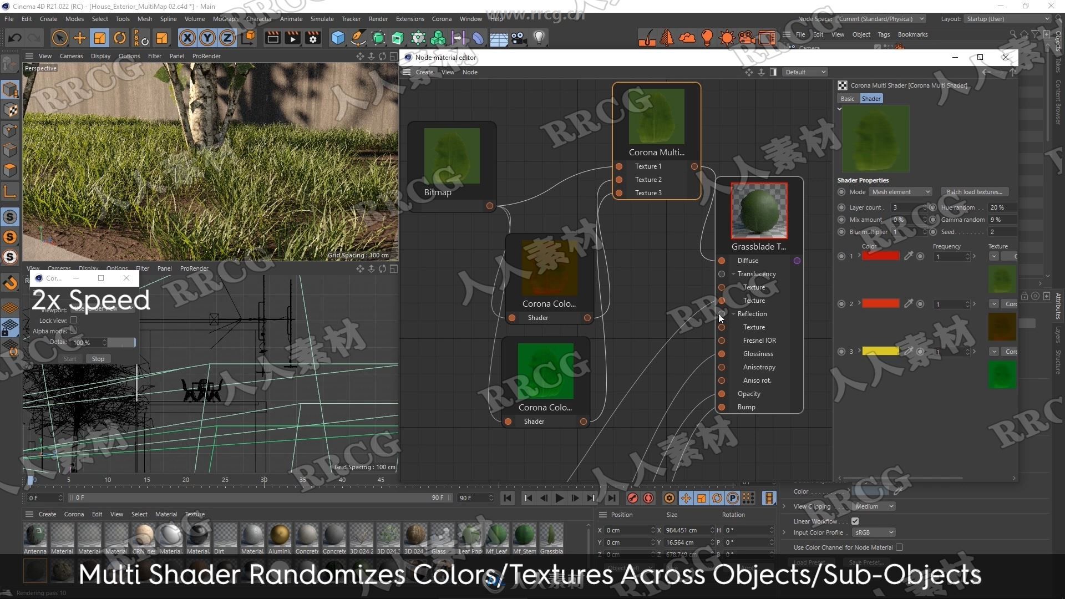Open Bookmarks in the Object Manager
The width and height of the screenshot is (1065, 599).
(912, 34)
